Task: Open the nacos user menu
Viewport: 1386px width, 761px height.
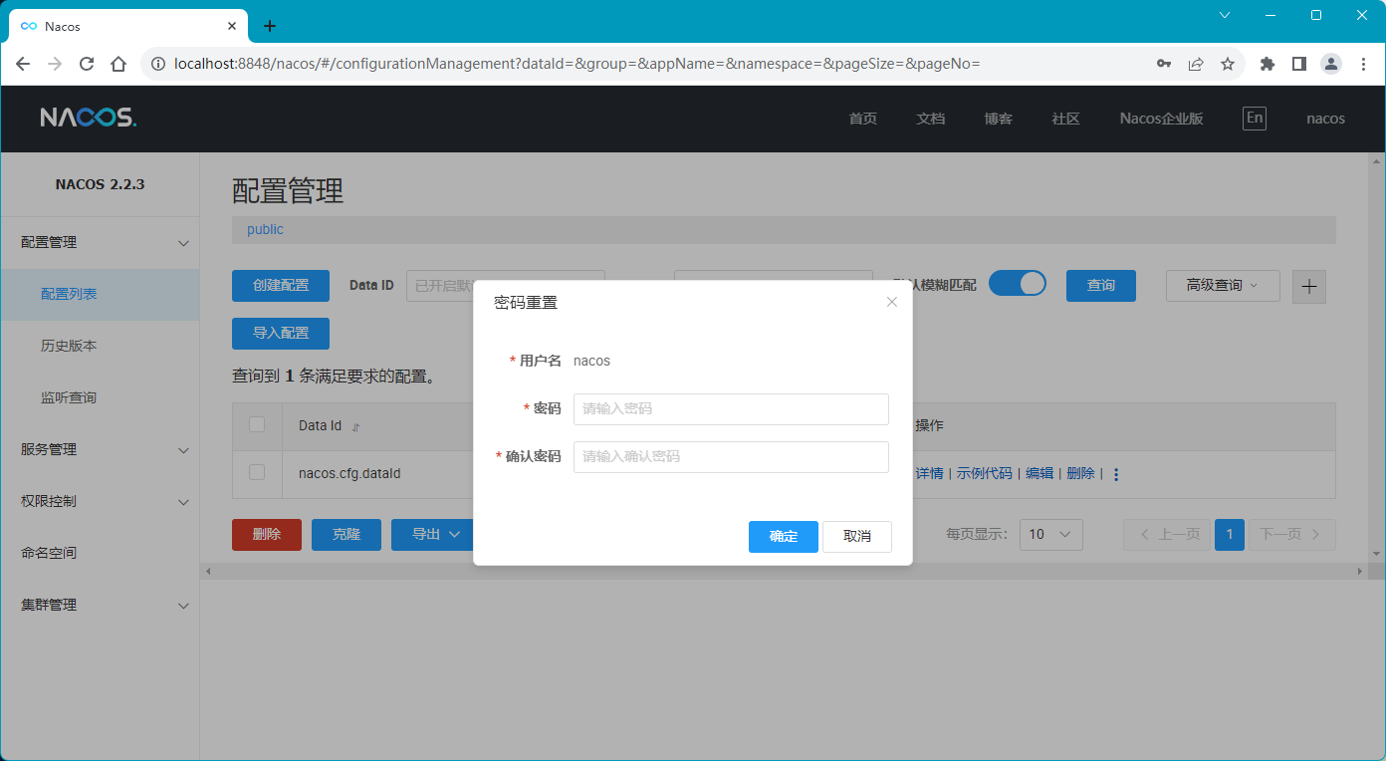Action: (x=1326, y=119)
